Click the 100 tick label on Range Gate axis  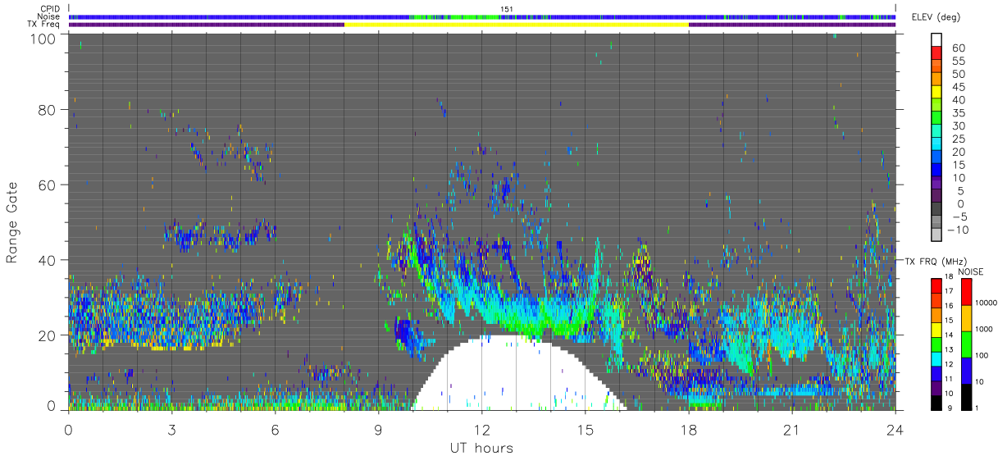(x=44, y=38)
